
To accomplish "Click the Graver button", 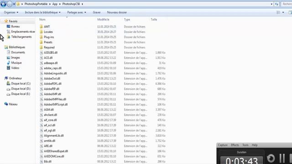I will coord(97,12).
